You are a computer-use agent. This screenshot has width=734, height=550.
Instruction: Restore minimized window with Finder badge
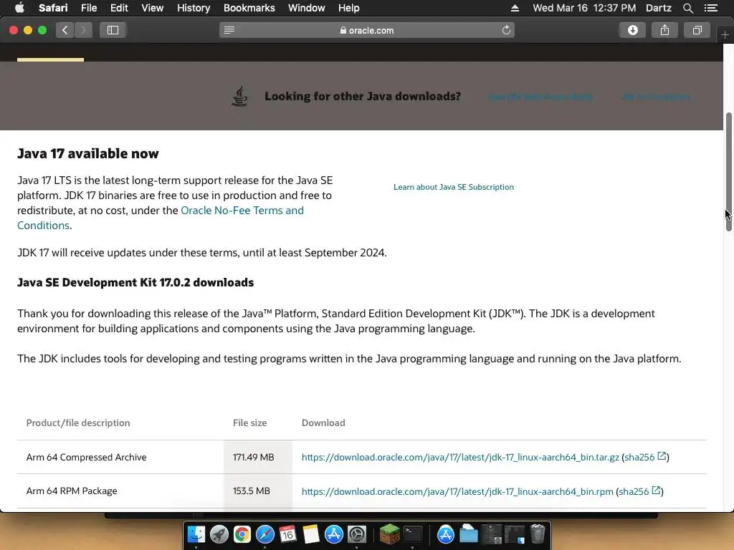515,534
